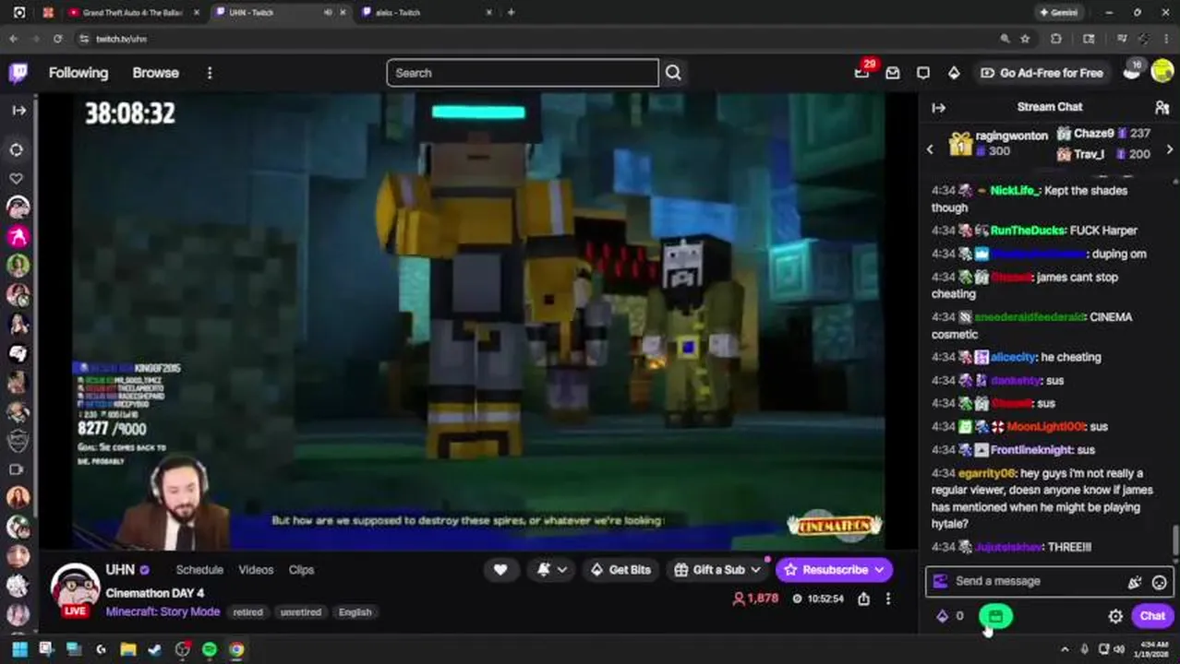This screenshot has width=1180, height=664.
Task: Open the chat community users list icon
Action: point(1162,107)
